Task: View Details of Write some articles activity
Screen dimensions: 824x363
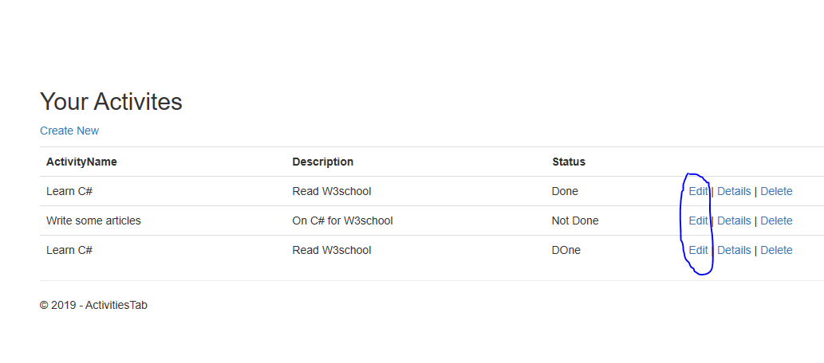Action: (734, 221)
